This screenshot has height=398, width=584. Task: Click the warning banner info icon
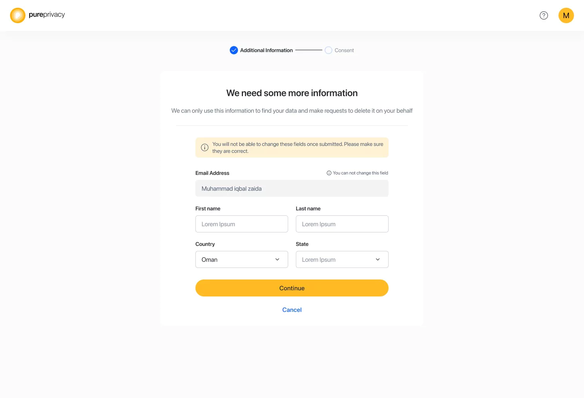point(205,147)
